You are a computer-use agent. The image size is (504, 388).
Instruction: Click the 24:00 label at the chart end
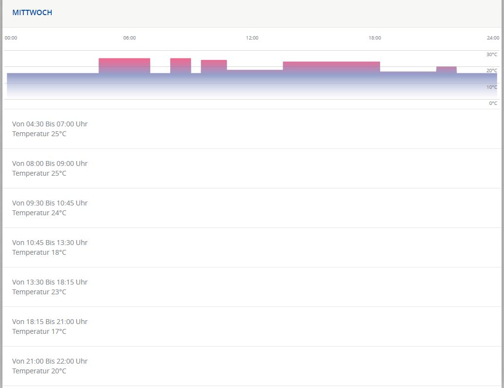click(x=493, y=38)
